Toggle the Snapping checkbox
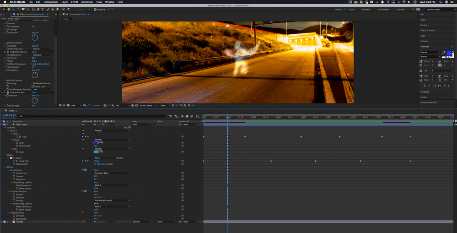This screenshot has width=457, height=233. 95,9
